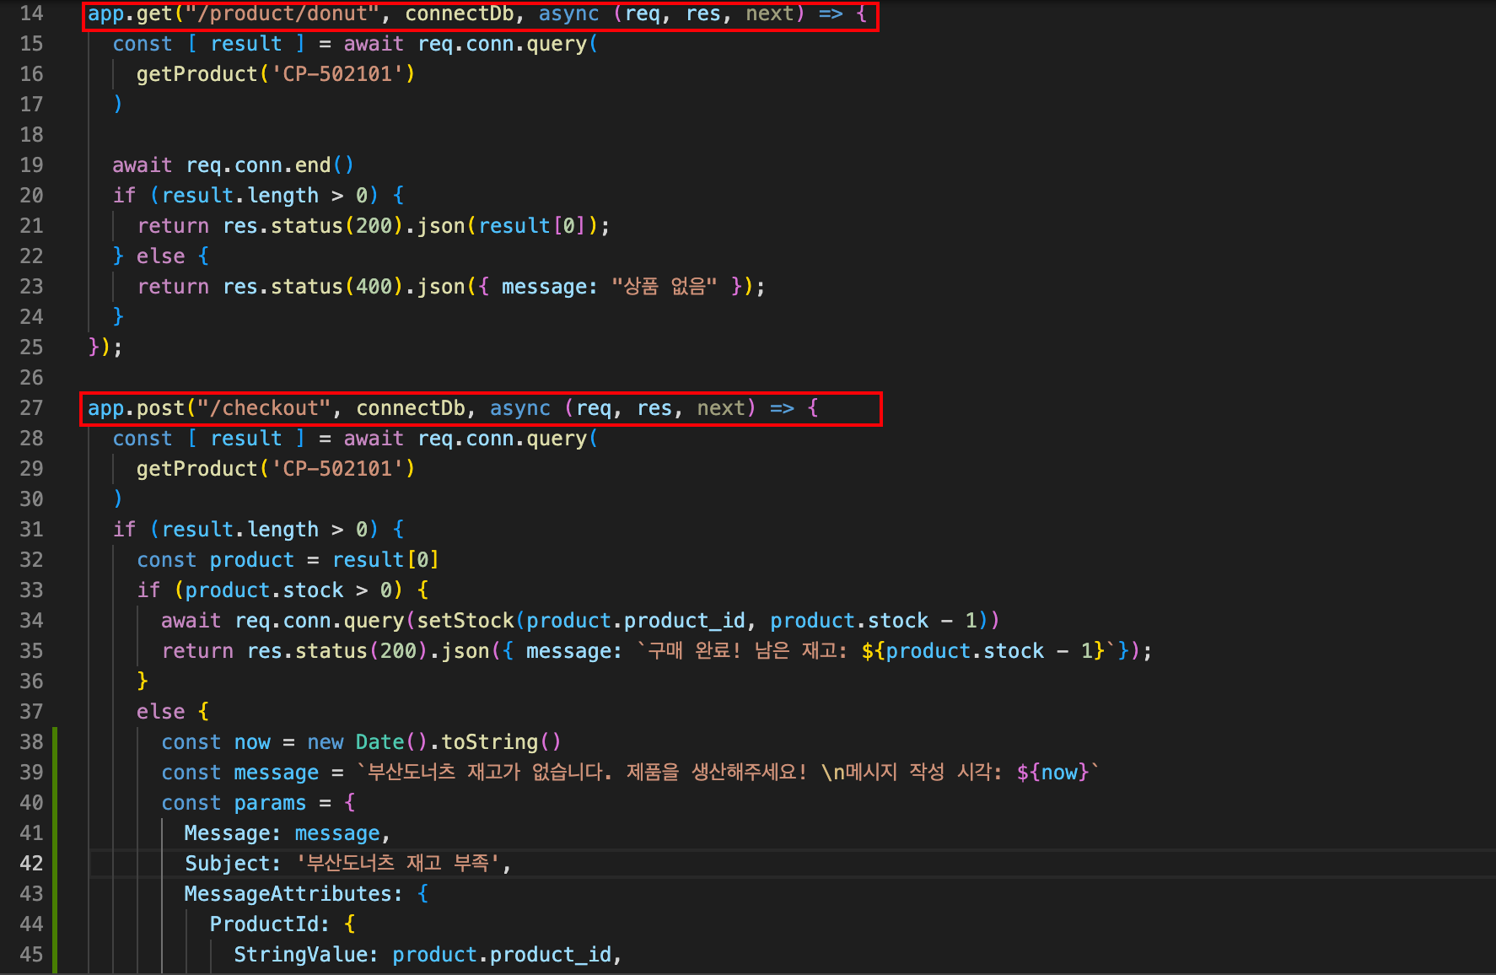Click getProduct call on line 16

(x=276, y=74)
